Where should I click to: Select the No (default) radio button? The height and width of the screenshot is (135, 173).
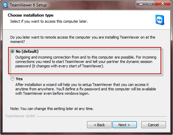click(12, 51)
